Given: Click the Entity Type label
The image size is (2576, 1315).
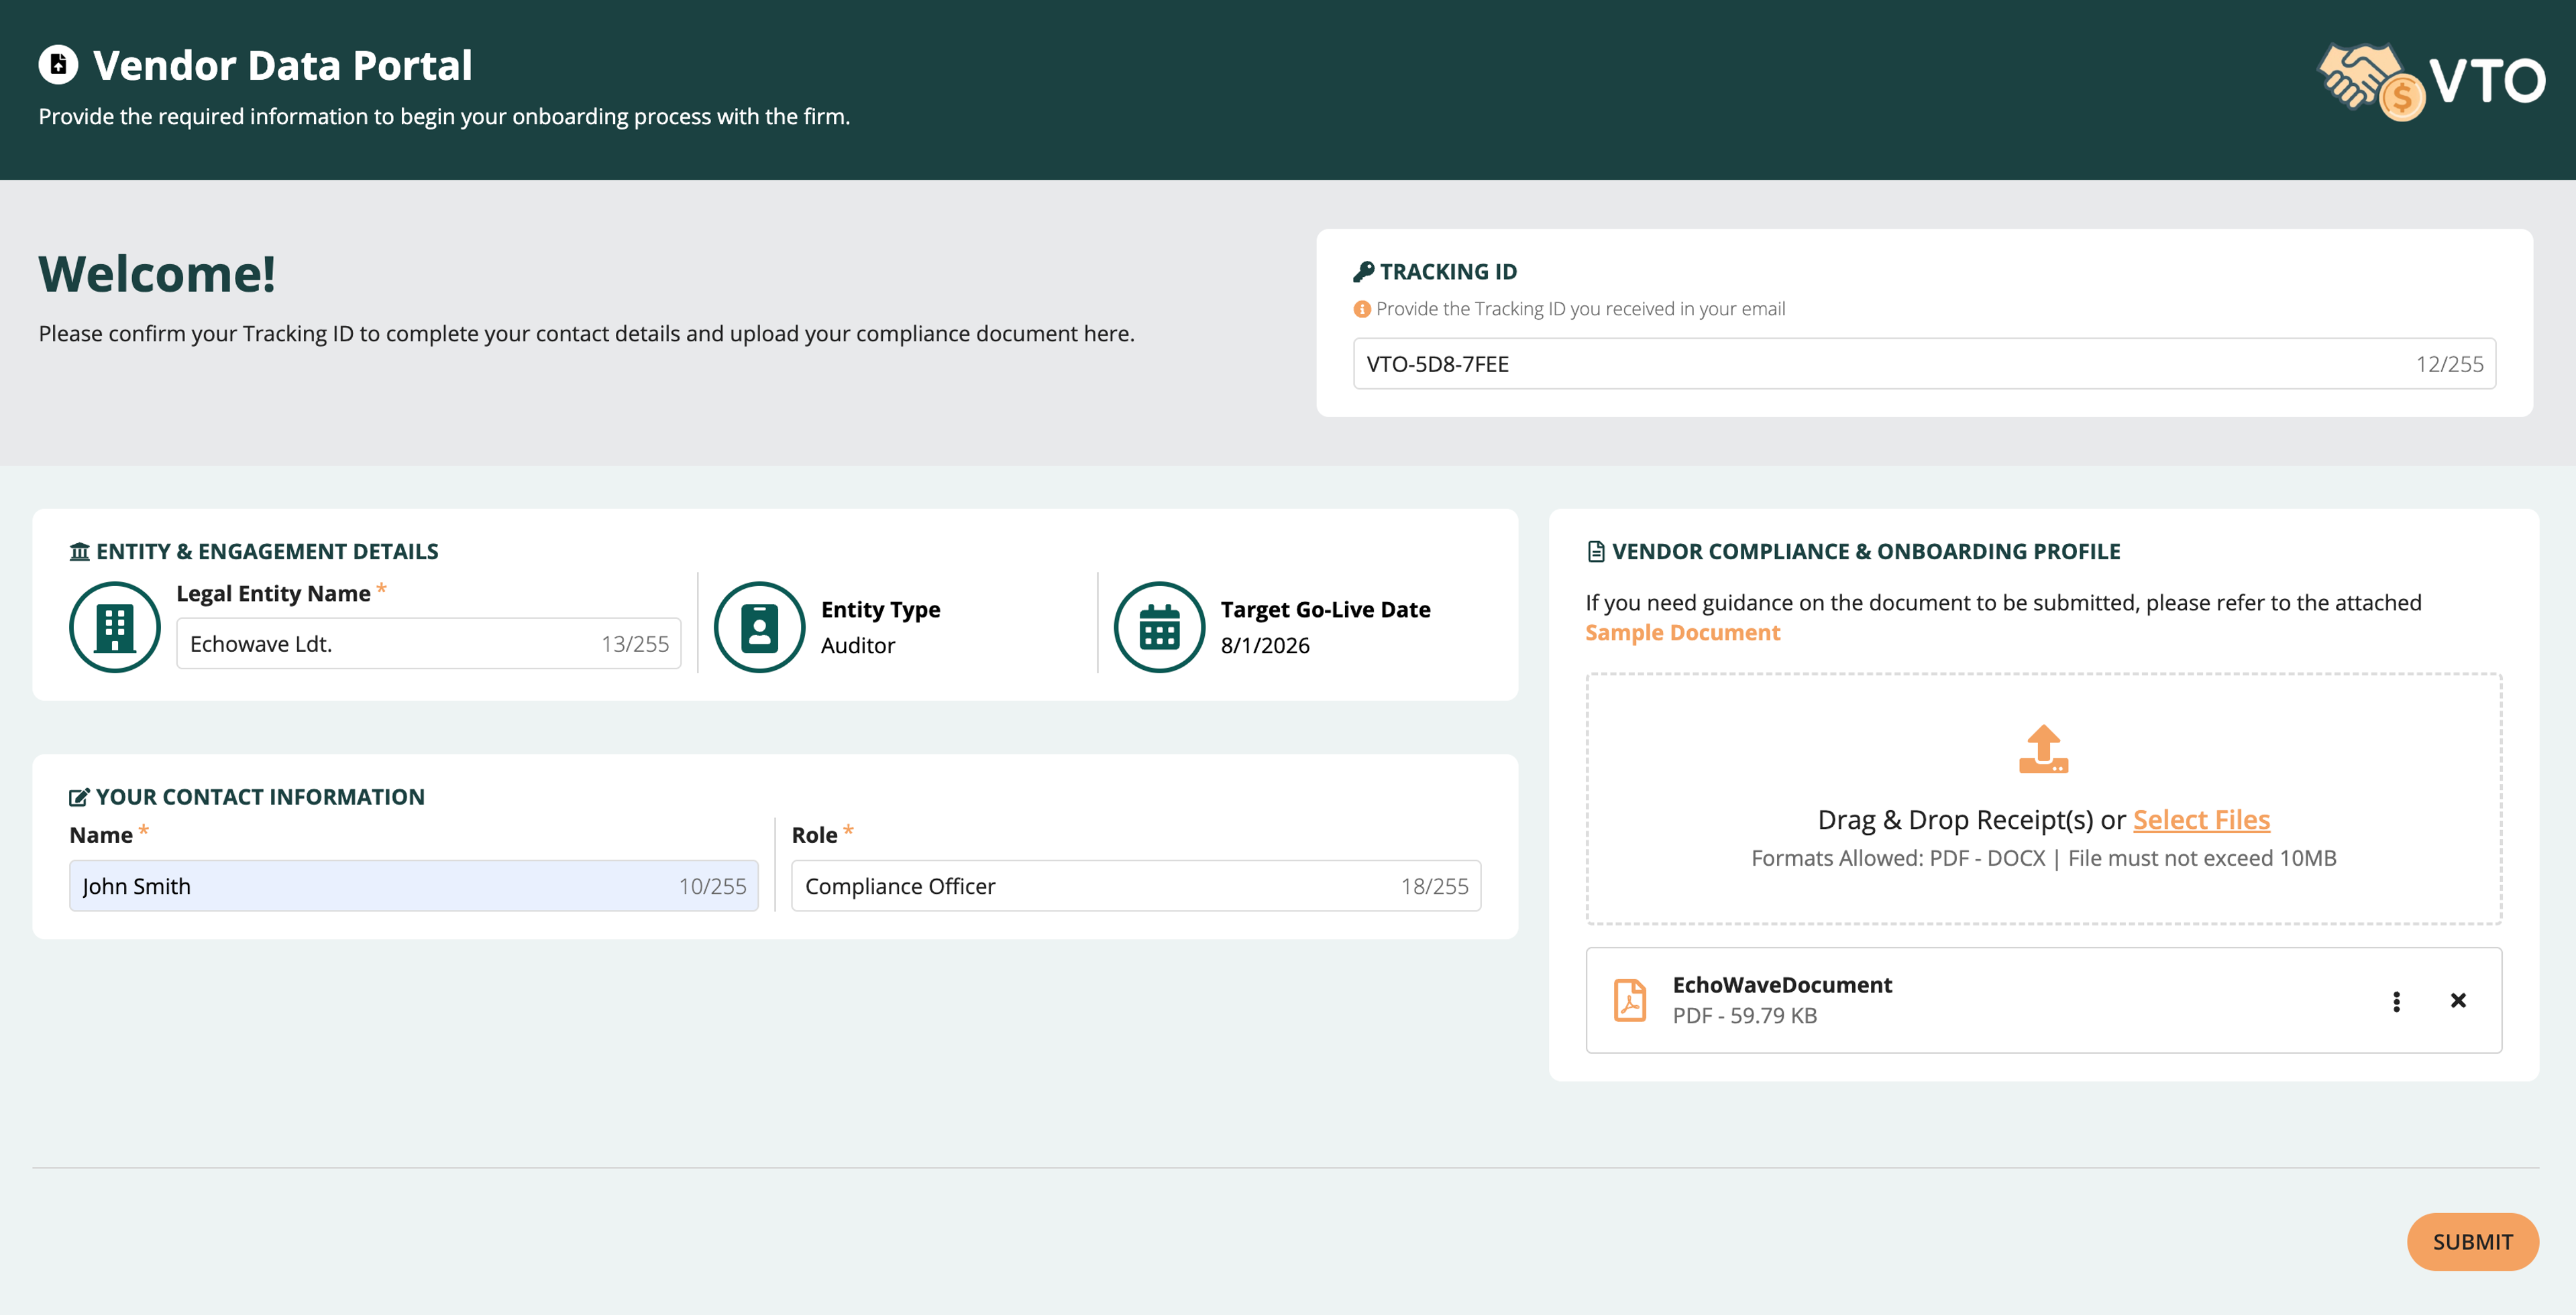Looking at the screenshot, I should [x=880, y=610].
